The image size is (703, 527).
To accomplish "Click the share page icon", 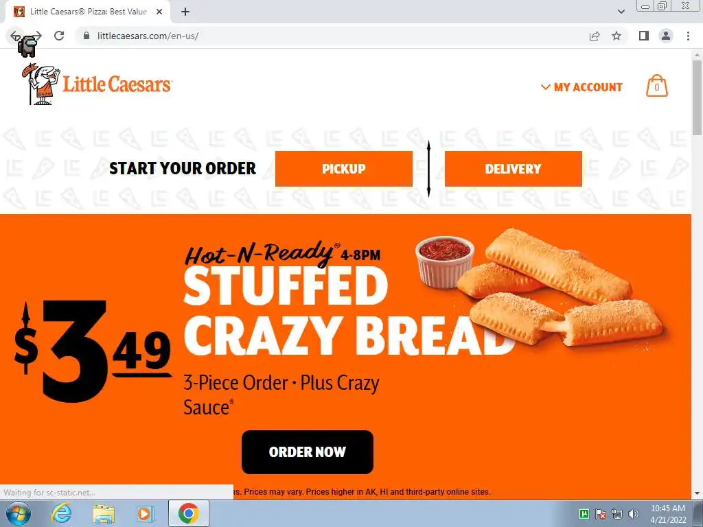I will (x=595, y=36).
